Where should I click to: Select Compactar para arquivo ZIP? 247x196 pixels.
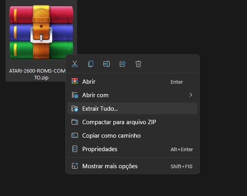(x=132, y=122)
